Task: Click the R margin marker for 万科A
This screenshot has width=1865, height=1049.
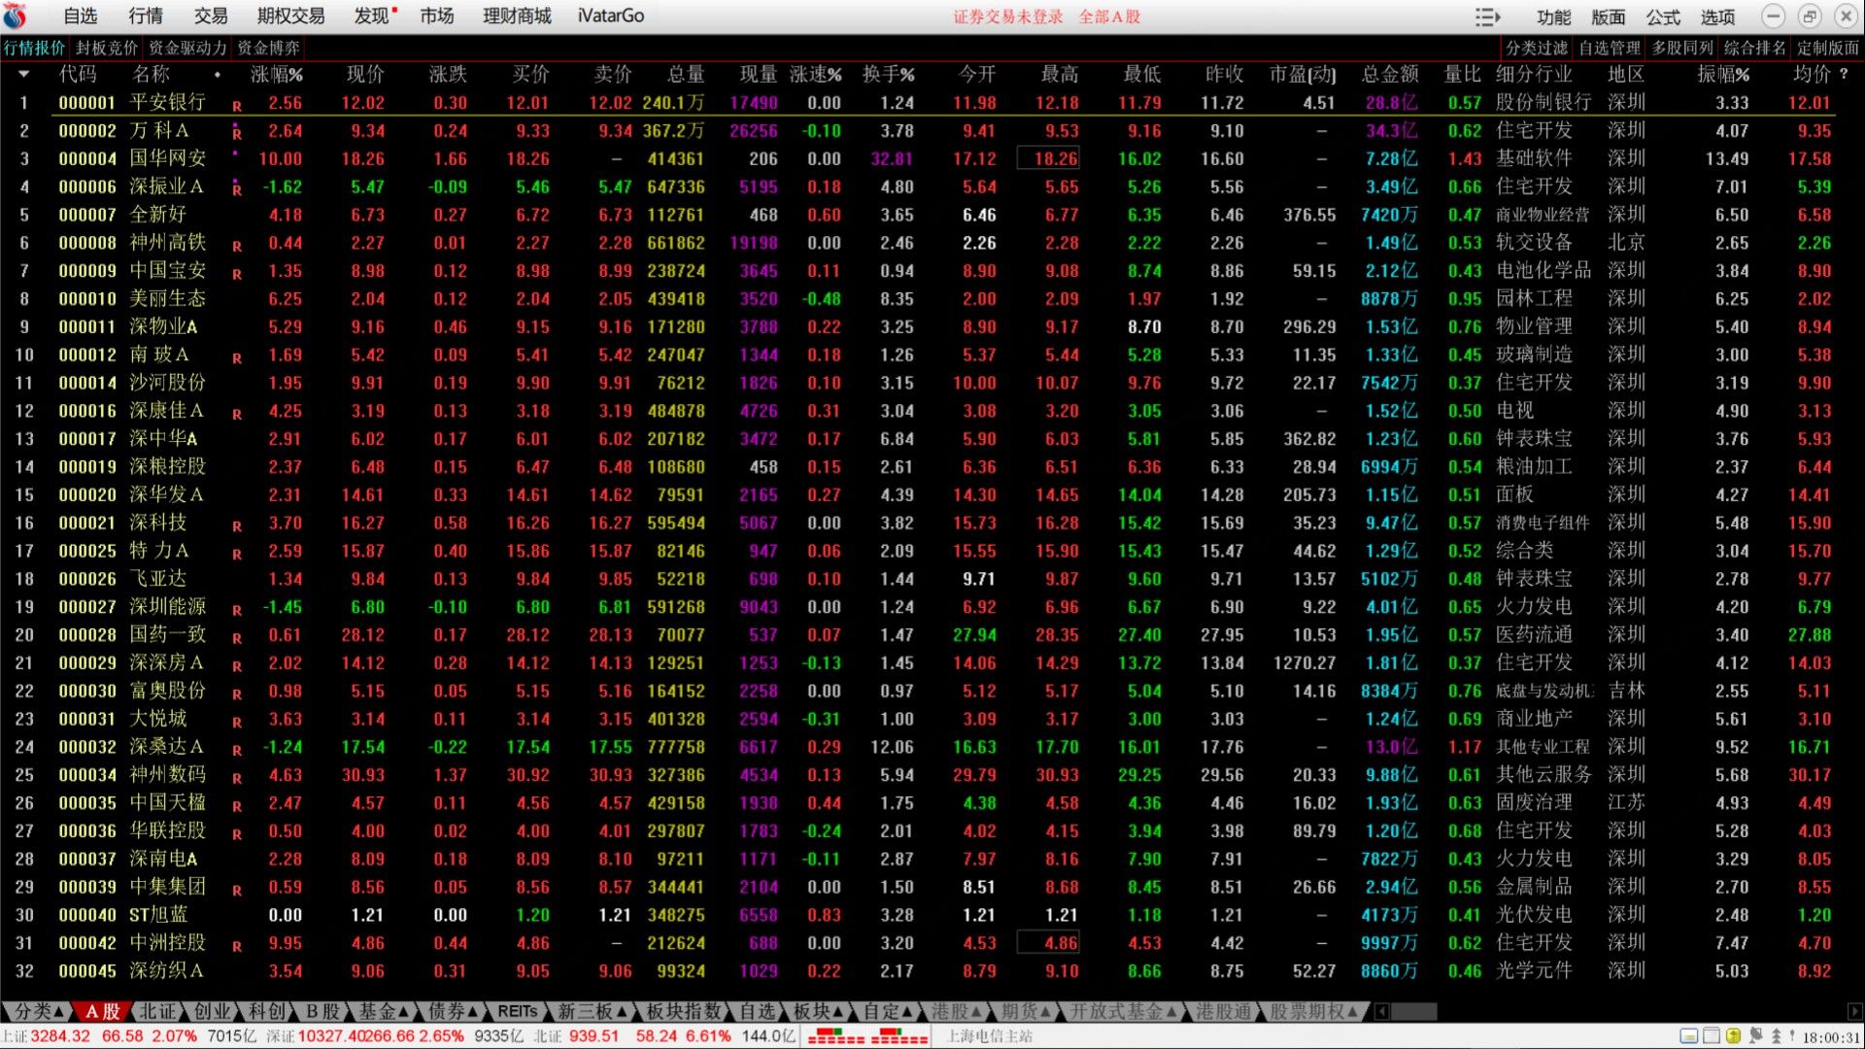Action: pyautogui.click(x=237, y=133)
